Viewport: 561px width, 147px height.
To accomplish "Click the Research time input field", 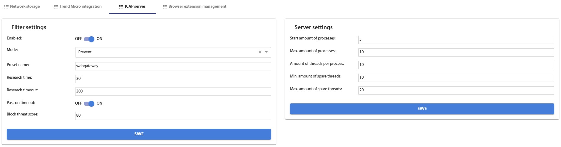I will (x=173, y=79).
